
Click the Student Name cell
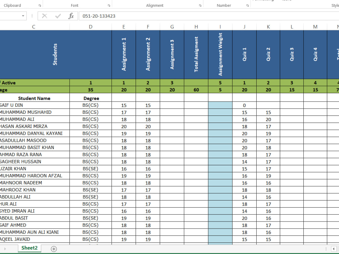pyautogui.click(x=35, y=98)
